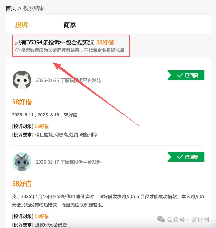This screenshot has height=228, width=216.
Task: Click the orange 58好借 search keyword
Action: click(x=105, y=42)
